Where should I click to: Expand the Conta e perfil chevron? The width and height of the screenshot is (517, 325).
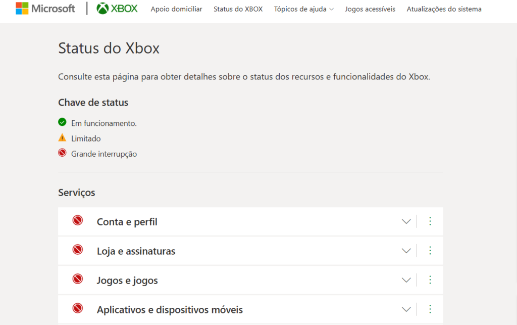click(406, 221)
